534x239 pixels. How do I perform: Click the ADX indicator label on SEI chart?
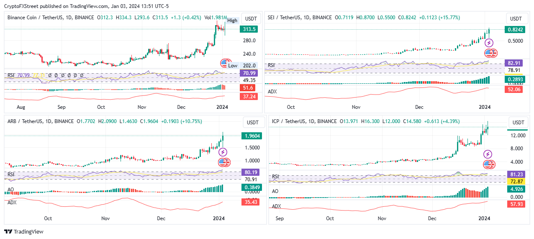click(x=273, y=92)
